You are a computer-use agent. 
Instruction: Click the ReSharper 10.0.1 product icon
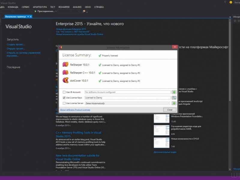point(65,64)
